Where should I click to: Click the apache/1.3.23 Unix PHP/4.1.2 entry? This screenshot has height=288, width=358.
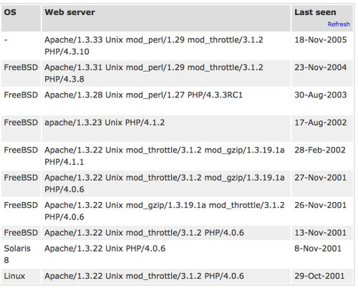[105, 123]
